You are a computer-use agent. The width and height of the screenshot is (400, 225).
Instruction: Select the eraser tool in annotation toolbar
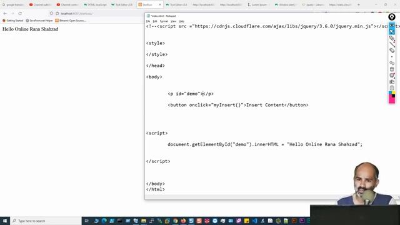(x=392, y=51)
